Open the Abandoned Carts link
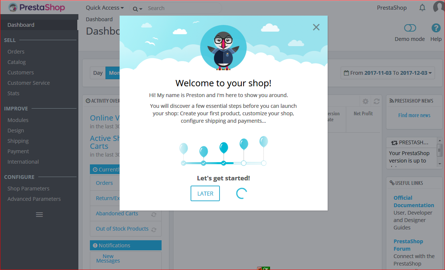 [117, 213]
